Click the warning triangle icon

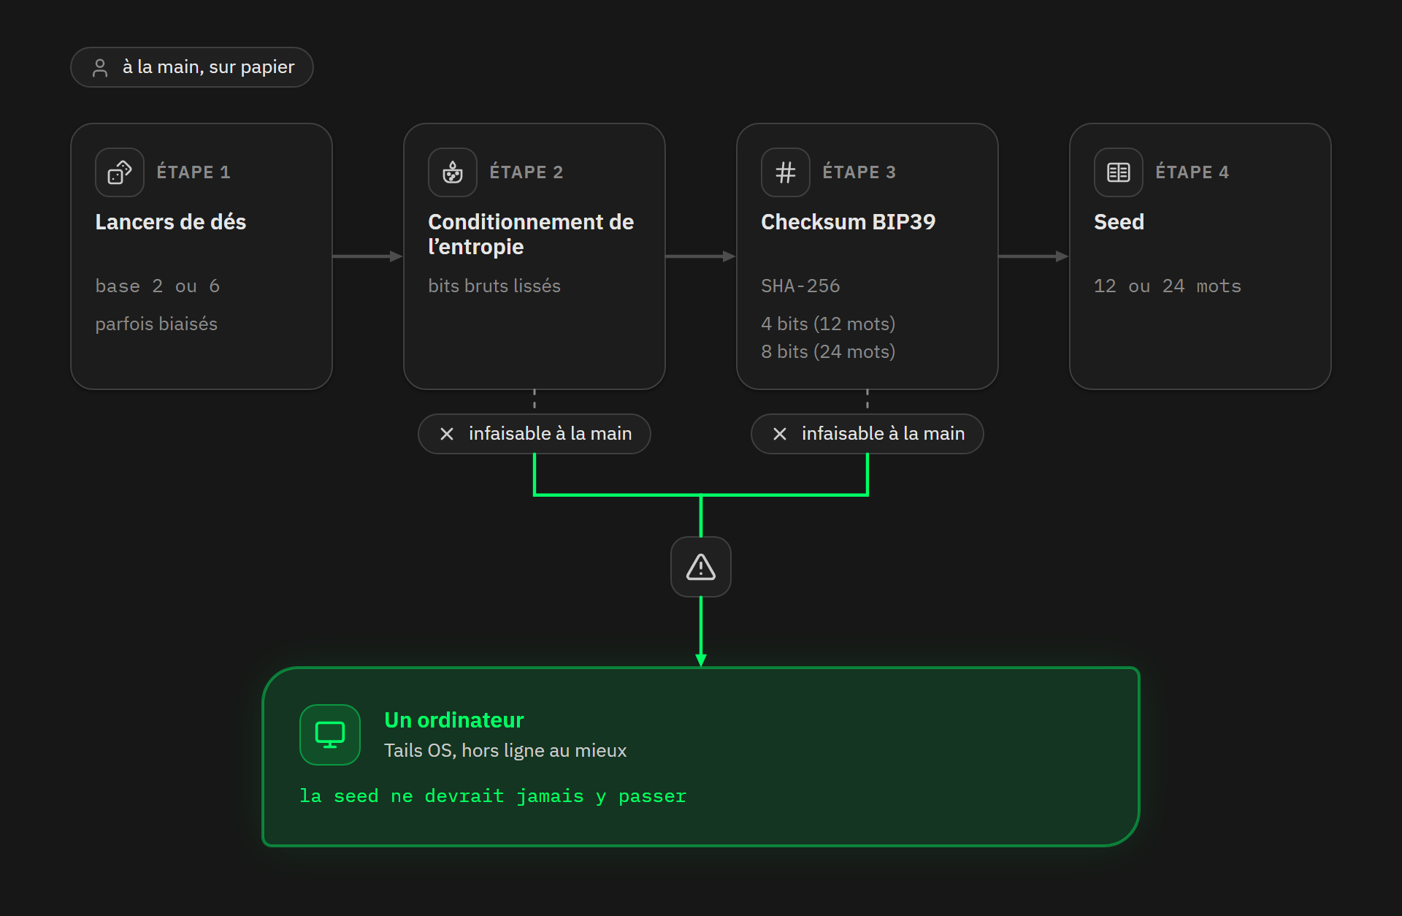coord(701,567)
